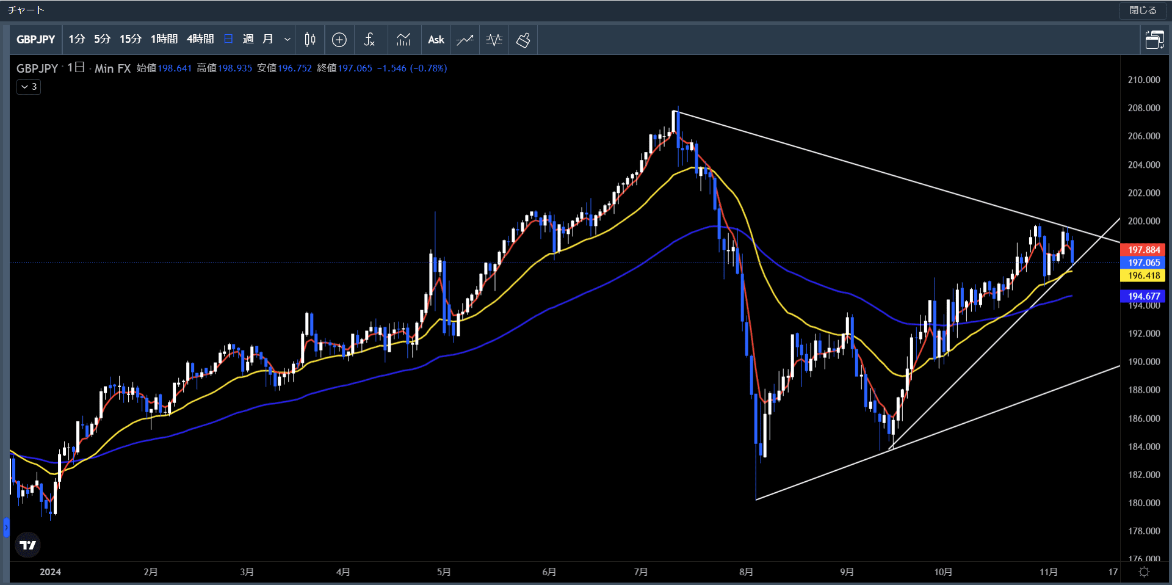The image size is (1172, 585).
Task: Open the candlestick chart style selector
Action: (x=310, y=40)
